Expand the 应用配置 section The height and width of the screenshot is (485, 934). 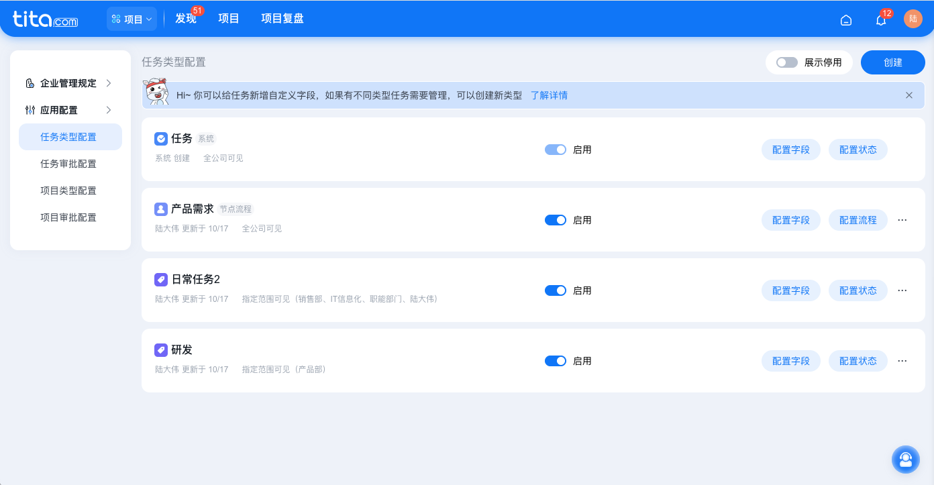(x=67, y=110)
